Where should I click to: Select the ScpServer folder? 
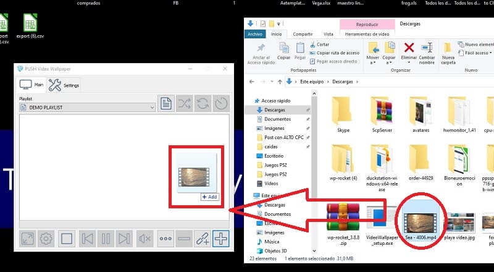(382, 114)
